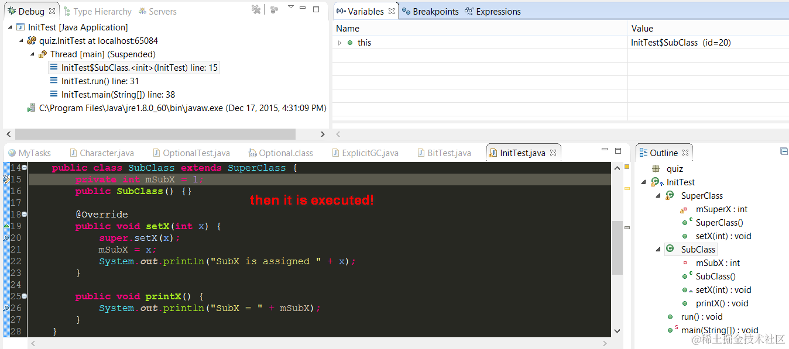Close the InitTest.java editor tab
Screen dimensions: 789x349
click(553, 153)
